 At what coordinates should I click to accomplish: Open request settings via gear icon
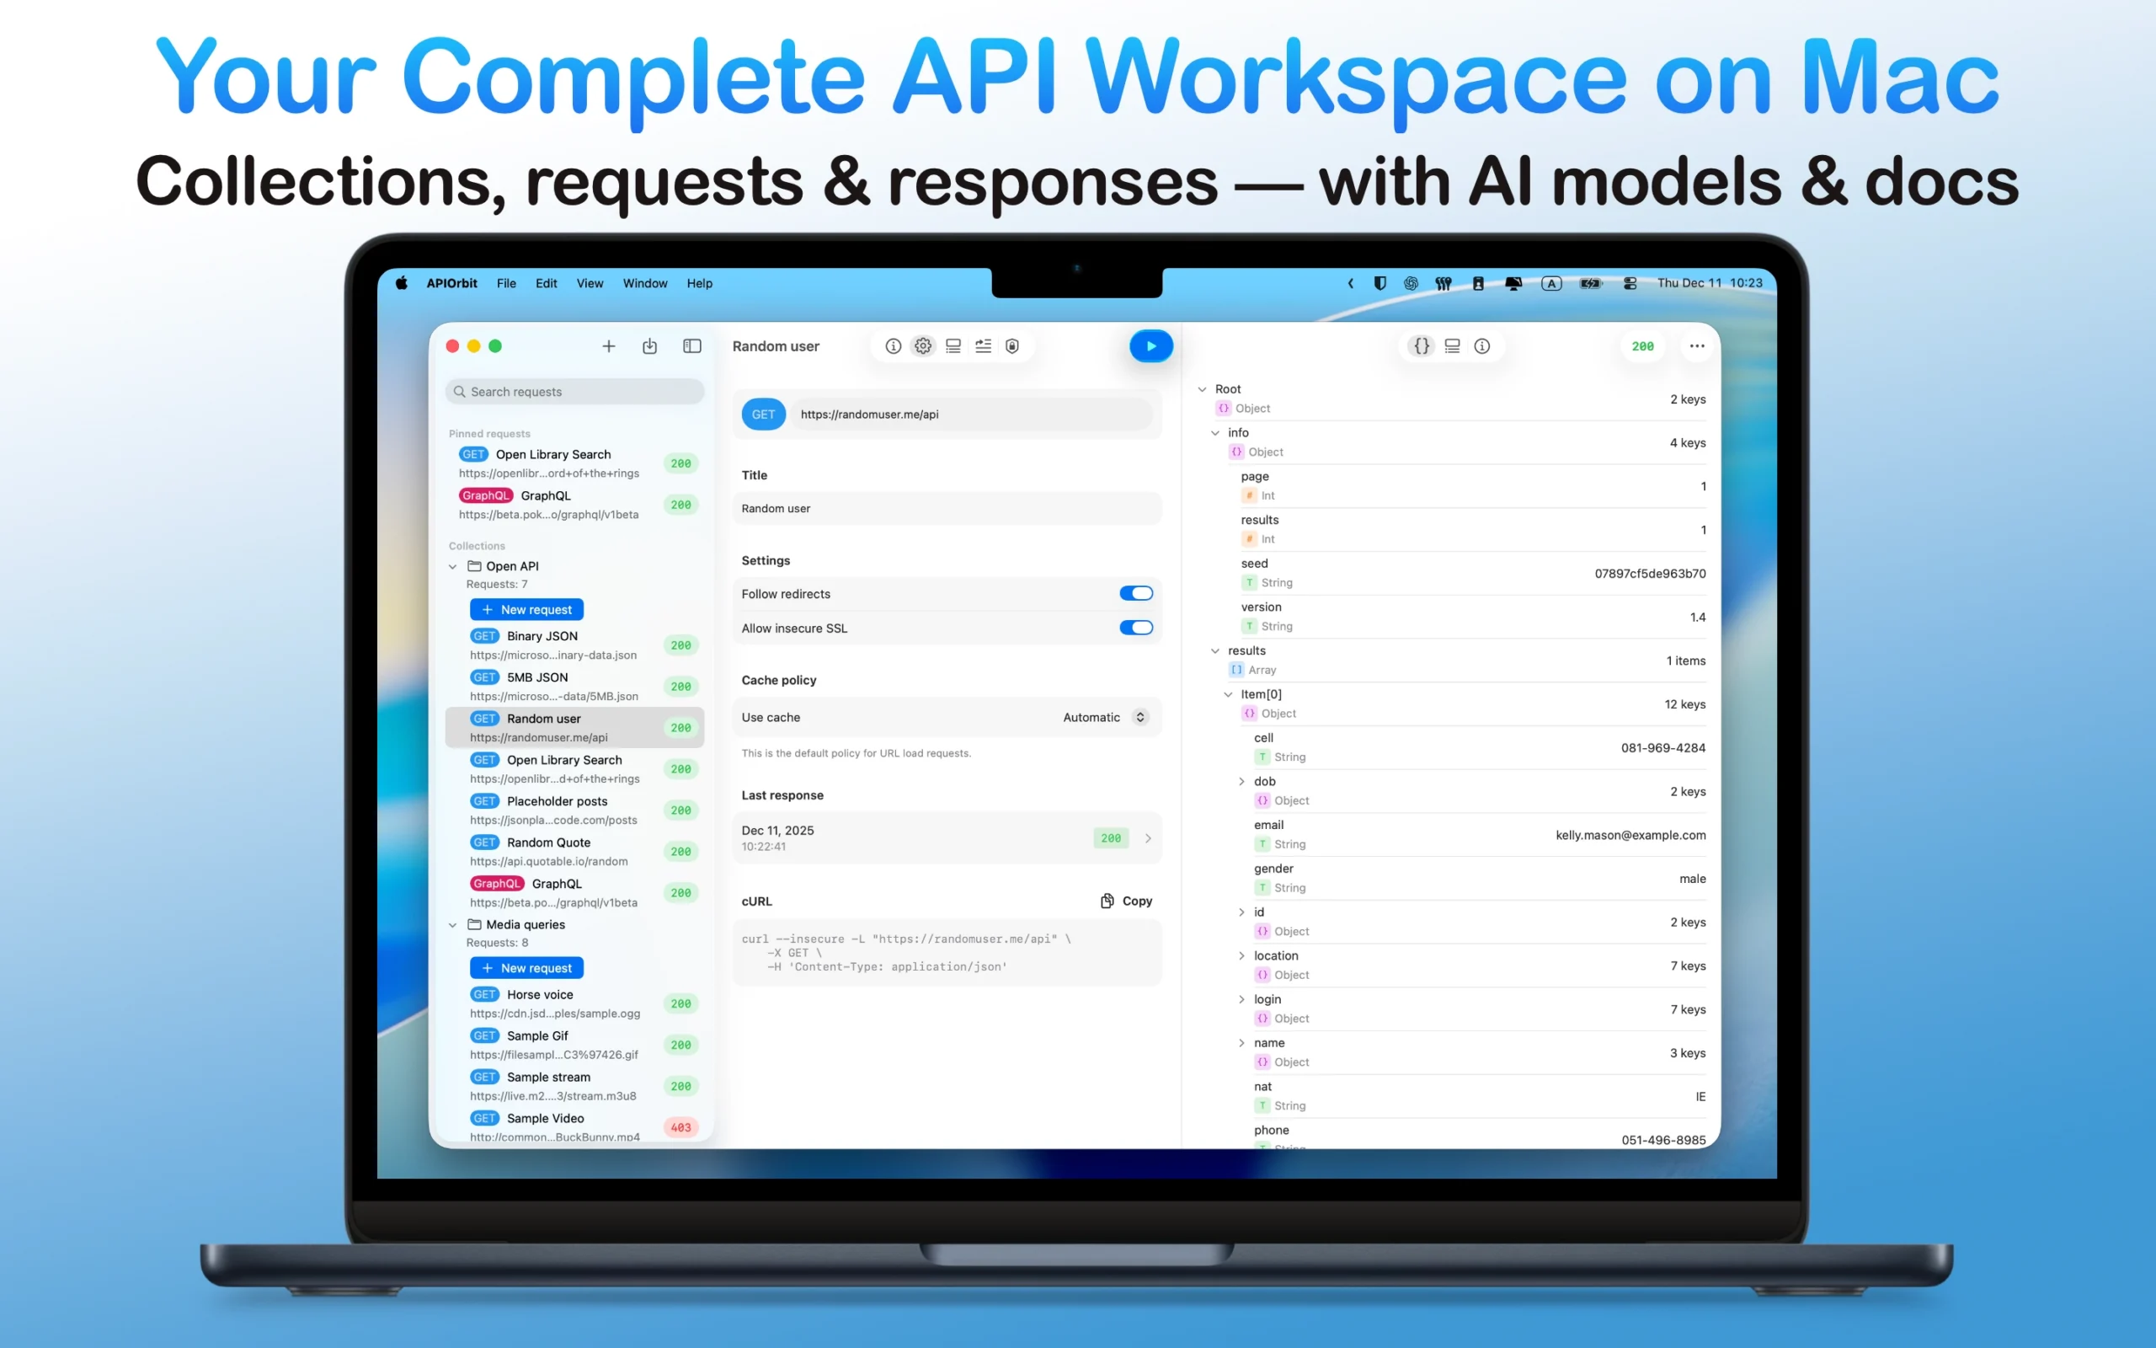click(922, 346)
